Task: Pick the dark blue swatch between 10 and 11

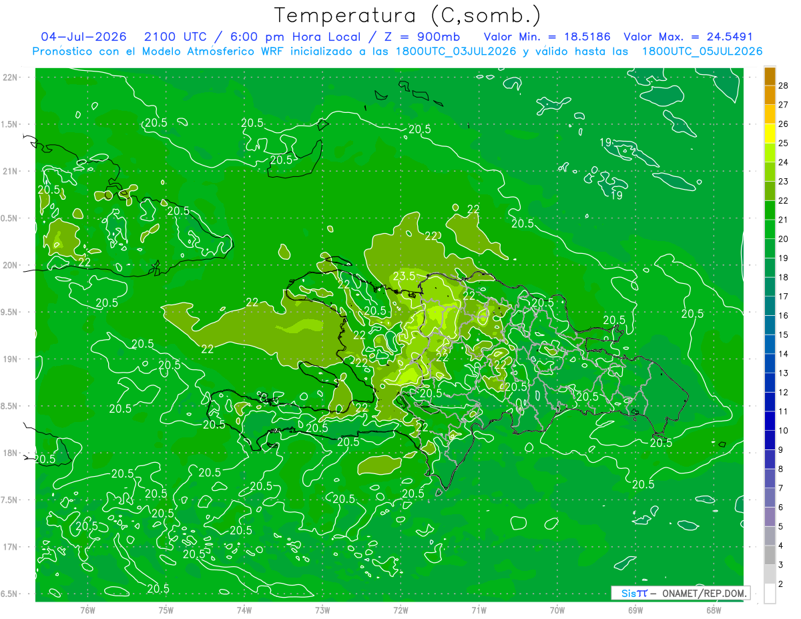Action: point(770,421)
